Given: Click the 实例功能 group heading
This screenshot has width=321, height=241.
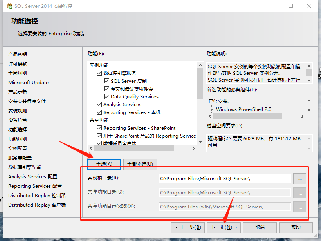Looking at the screenshot, I should tap(99, 65).
